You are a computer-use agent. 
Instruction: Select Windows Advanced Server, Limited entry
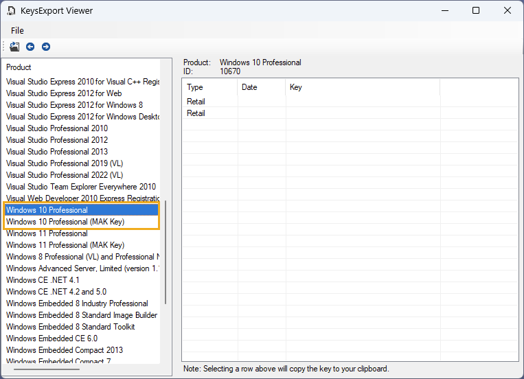(x=82, y=268)
